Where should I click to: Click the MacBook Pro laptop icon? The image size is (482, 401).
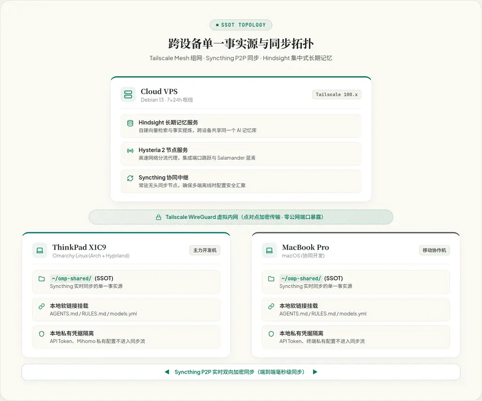click(269, 251)
